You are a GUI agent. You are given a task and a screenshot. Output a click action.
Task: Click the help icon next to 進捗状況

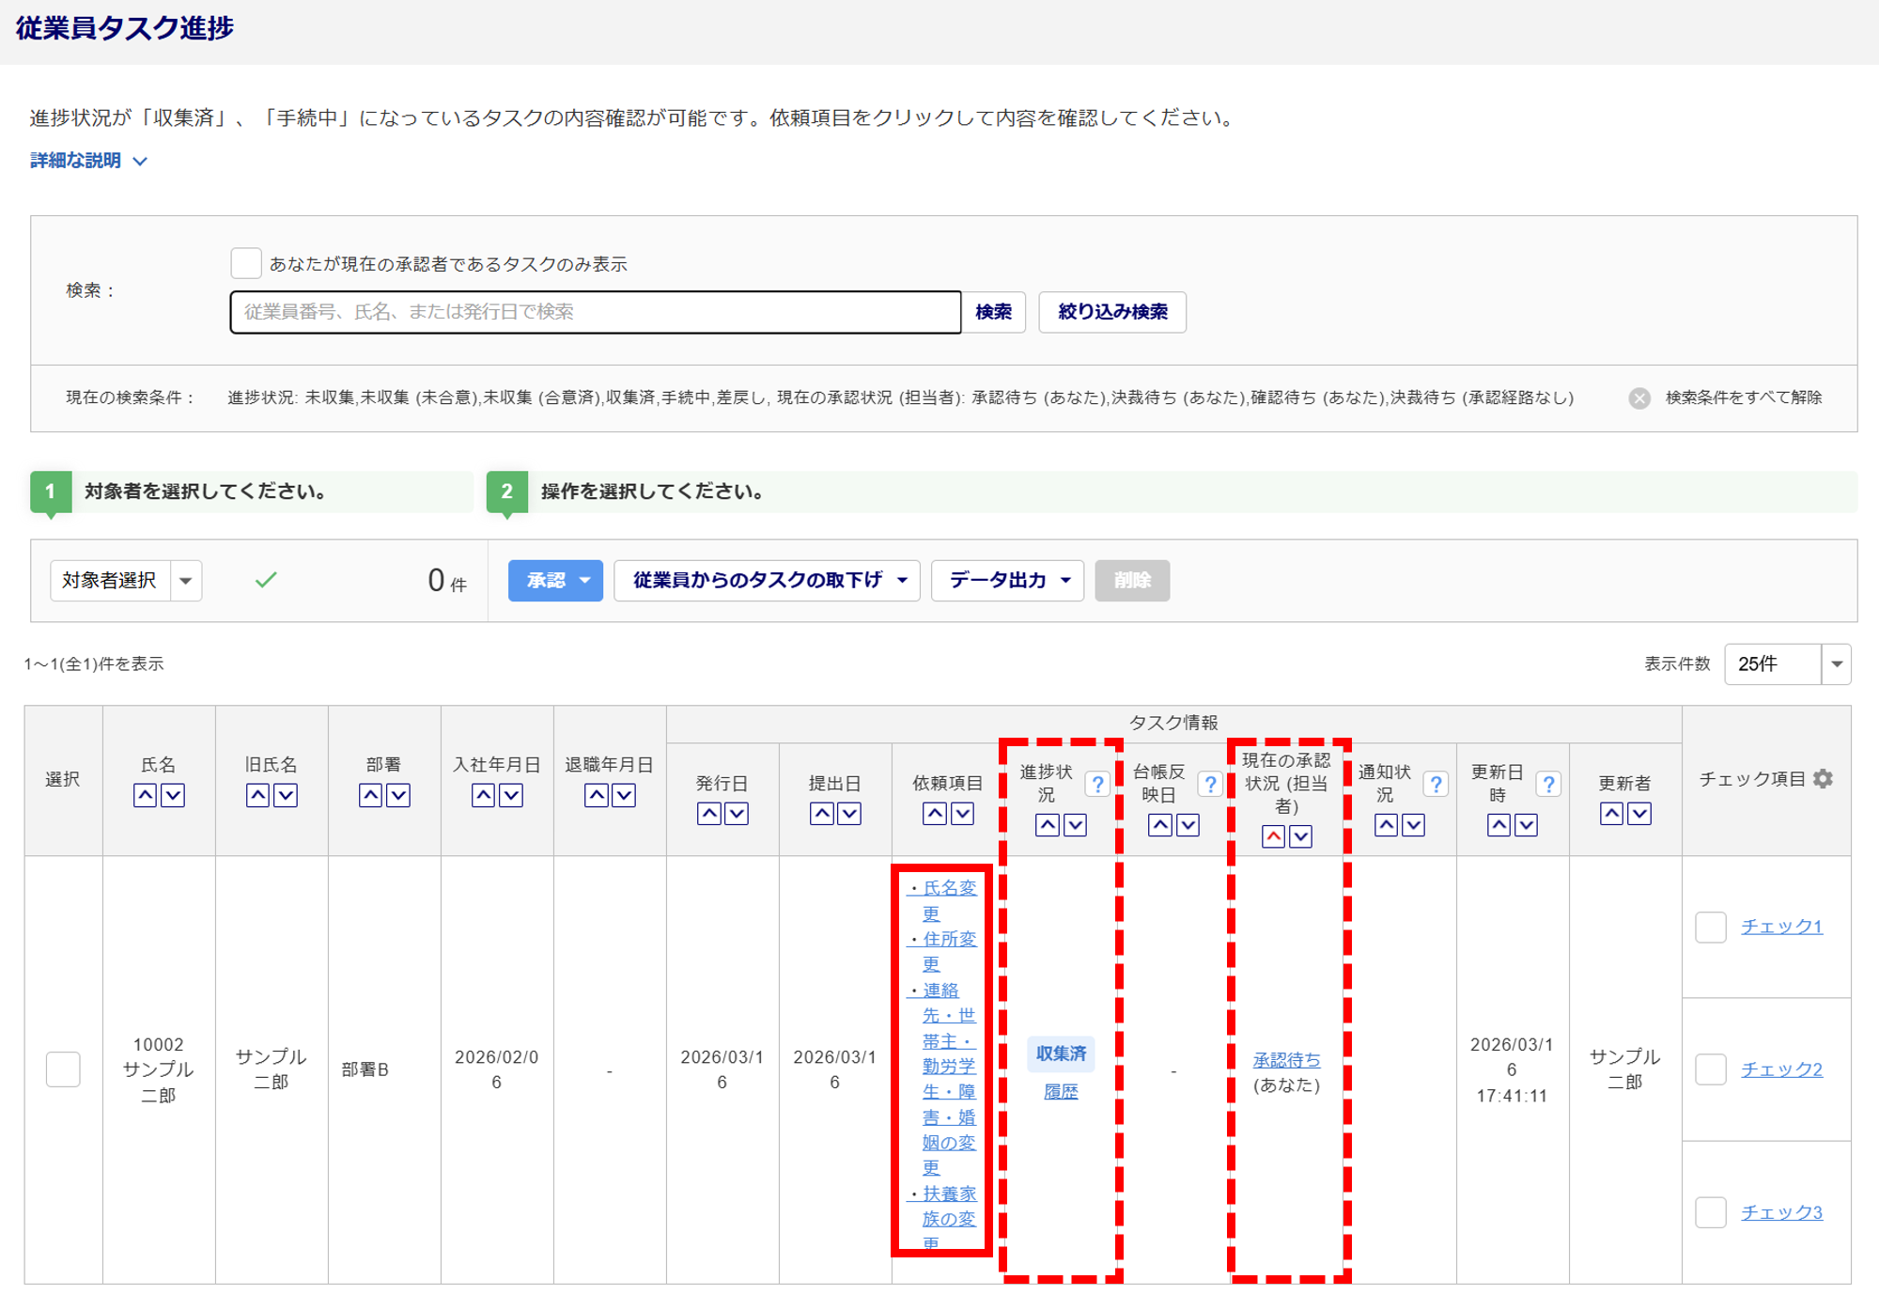tap(1096, 784)
